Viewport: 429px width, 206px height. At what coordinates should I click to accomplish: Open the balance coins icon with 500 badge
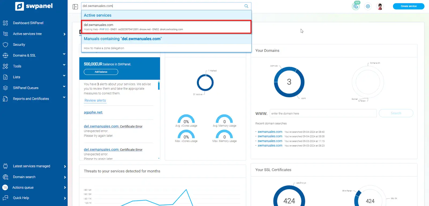click(x=356, y=6)
